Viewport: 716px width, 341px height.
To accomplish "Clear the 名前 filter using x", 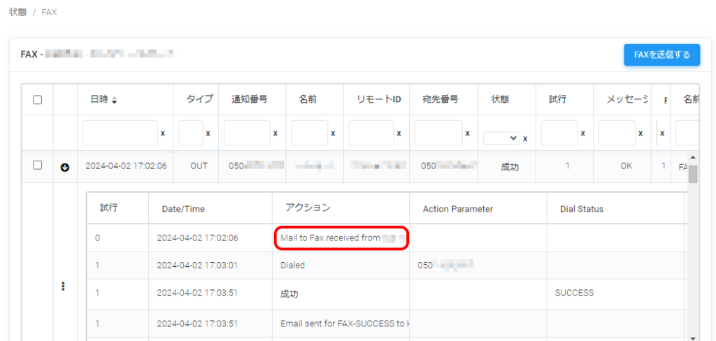I will point(333,133).
